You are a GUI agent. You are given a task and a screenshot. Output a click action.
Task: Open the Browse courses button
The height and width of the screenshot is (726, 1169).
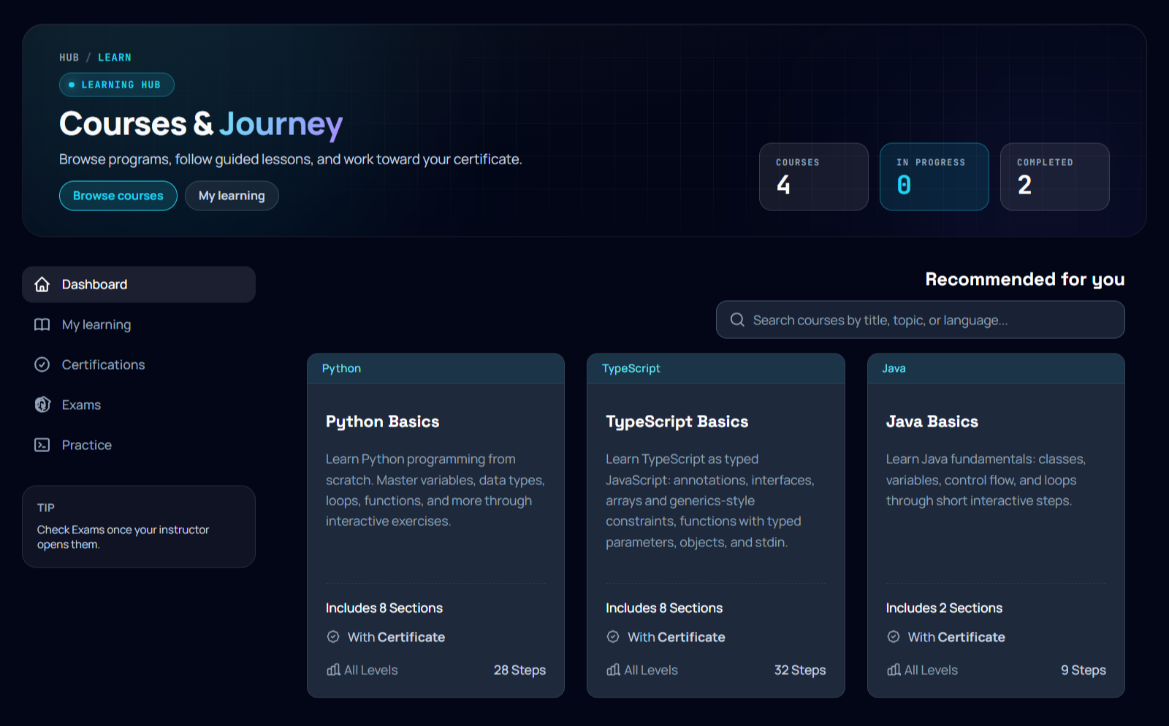118,196
